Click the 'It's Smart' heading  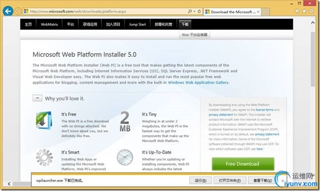click(x=70, y=152)
